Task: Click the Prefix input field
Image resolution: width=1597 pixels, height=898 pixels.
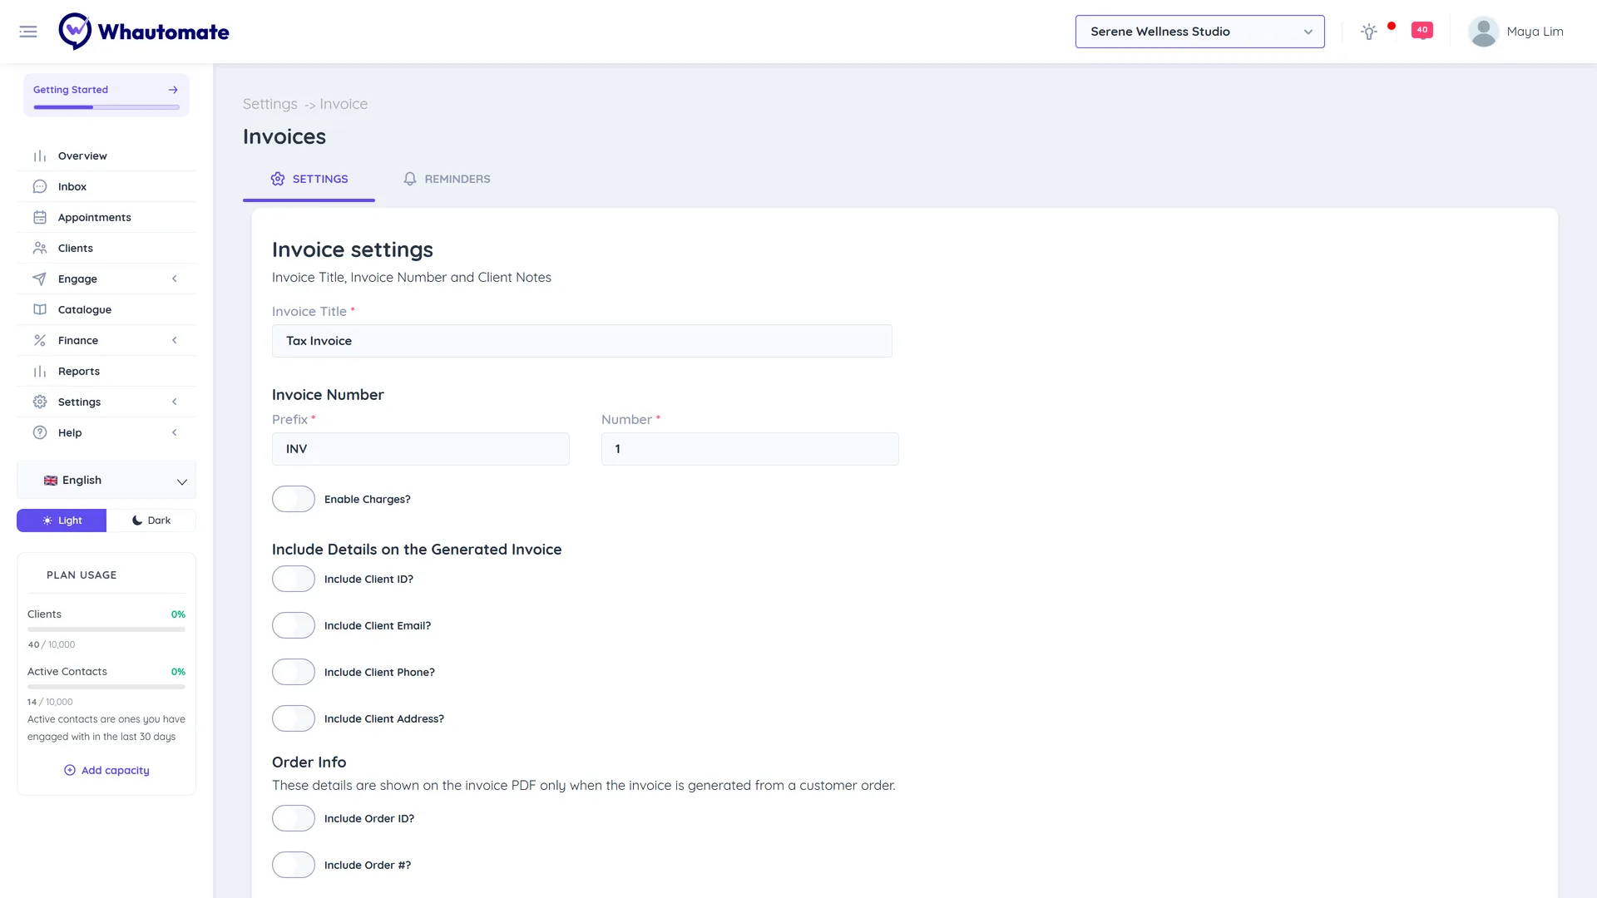Action: pos(421,449)
